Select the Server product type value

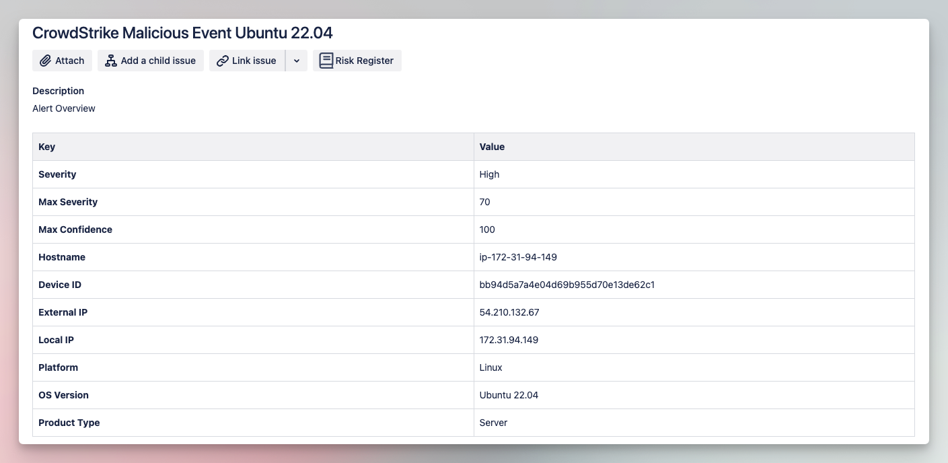[x=493, y=423]
